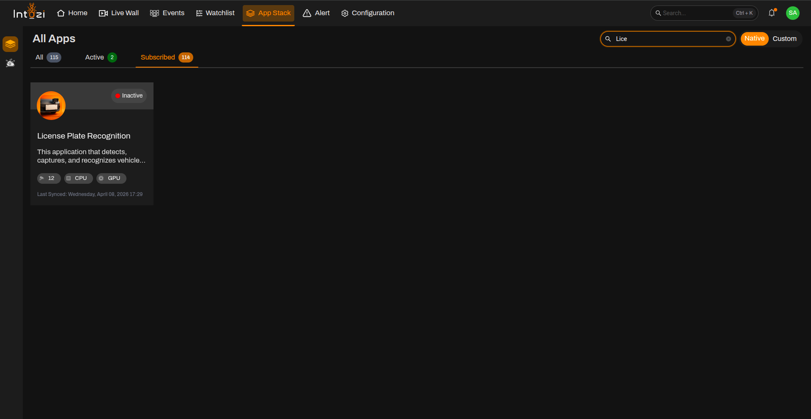
Task: Open notifications bell
Action: click(x=772, y=13)
